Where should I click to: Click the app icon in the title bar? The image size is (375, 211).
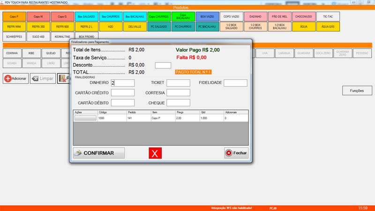(x=2, y=2)
